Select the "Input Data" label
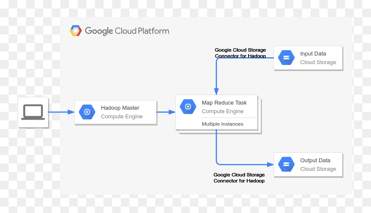This screenshot has width=371, height=213. [313, 54]
